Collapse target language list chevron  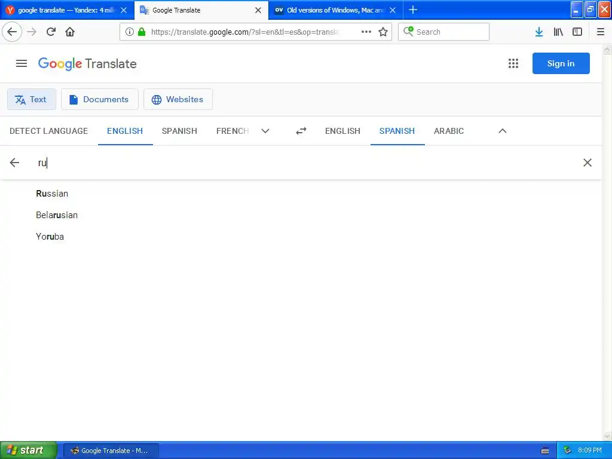click(502, 131)
